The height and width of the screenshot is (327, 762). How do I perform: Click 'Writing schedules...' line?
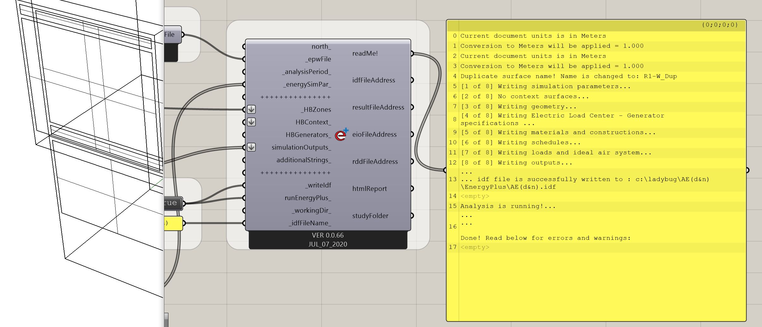pyautogui.click(x=520, y=143)
